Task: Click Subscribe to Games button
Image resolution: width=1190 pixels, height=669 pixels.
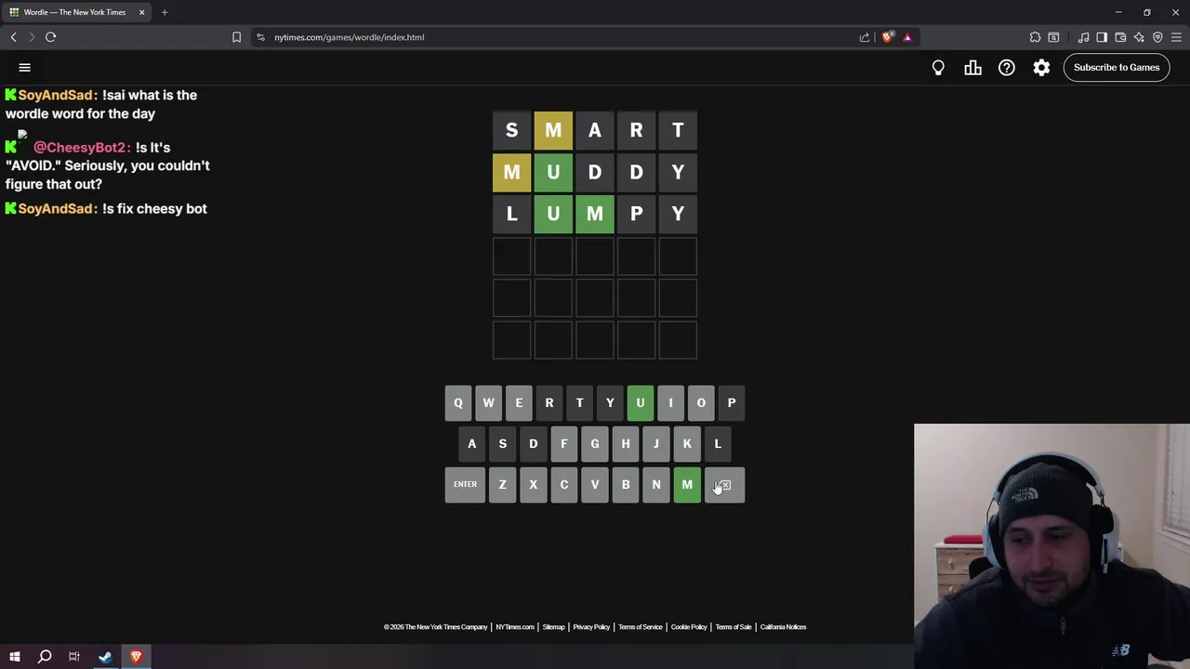Action: 1117,67
